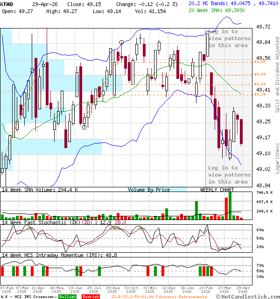This screenshot has height=299, width=280.
Task: Click the red Bearish legend badge
Action: pos(91,297)
